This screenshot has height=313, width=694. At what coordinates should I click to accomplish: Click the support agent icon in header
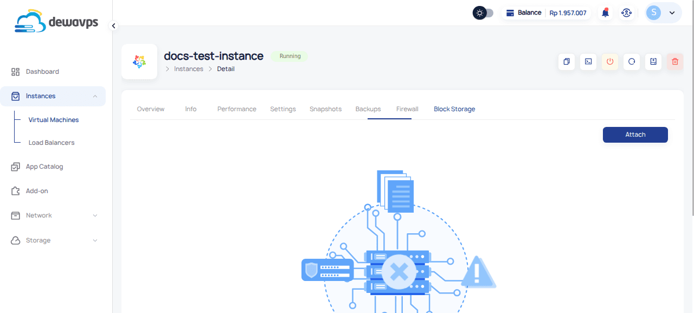[627, 13]
